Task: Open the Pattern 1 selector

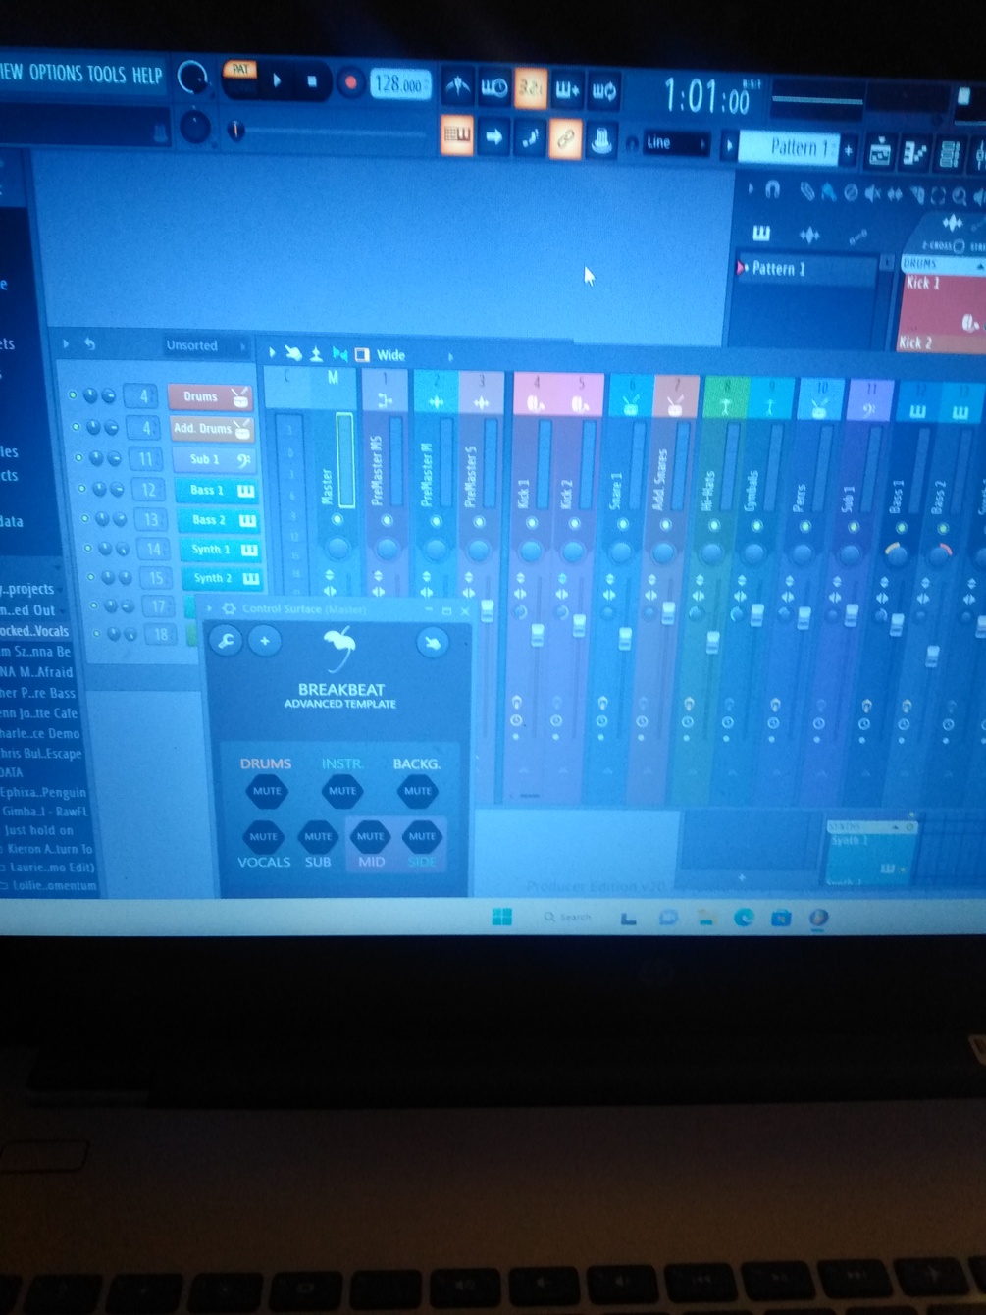Action: coord(791,148)
